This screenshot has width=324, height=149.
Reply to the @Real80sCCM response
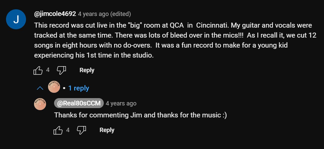pyautogui.click(x=107, y=130)
